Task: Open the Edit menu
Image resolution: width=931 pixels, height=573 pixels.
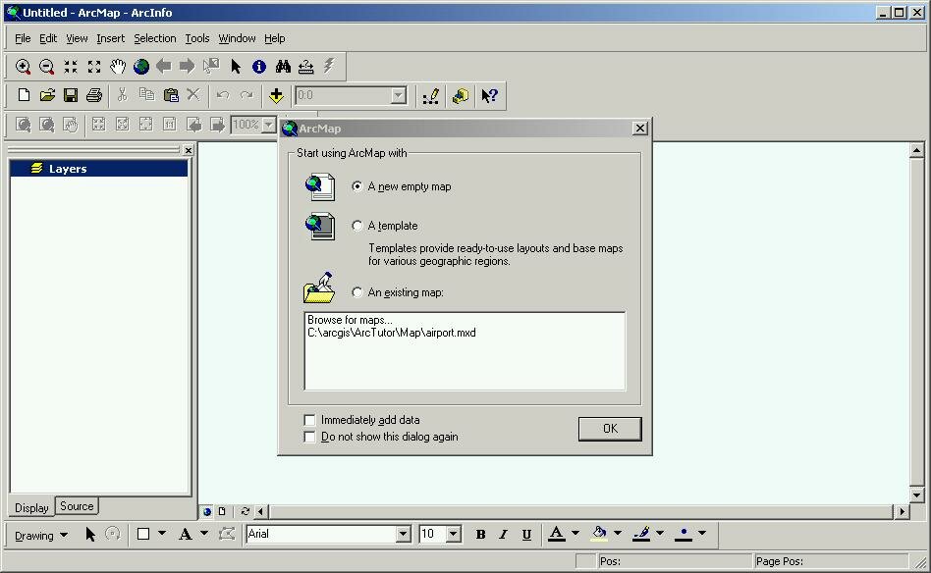Action: click(x=48, y=38)
